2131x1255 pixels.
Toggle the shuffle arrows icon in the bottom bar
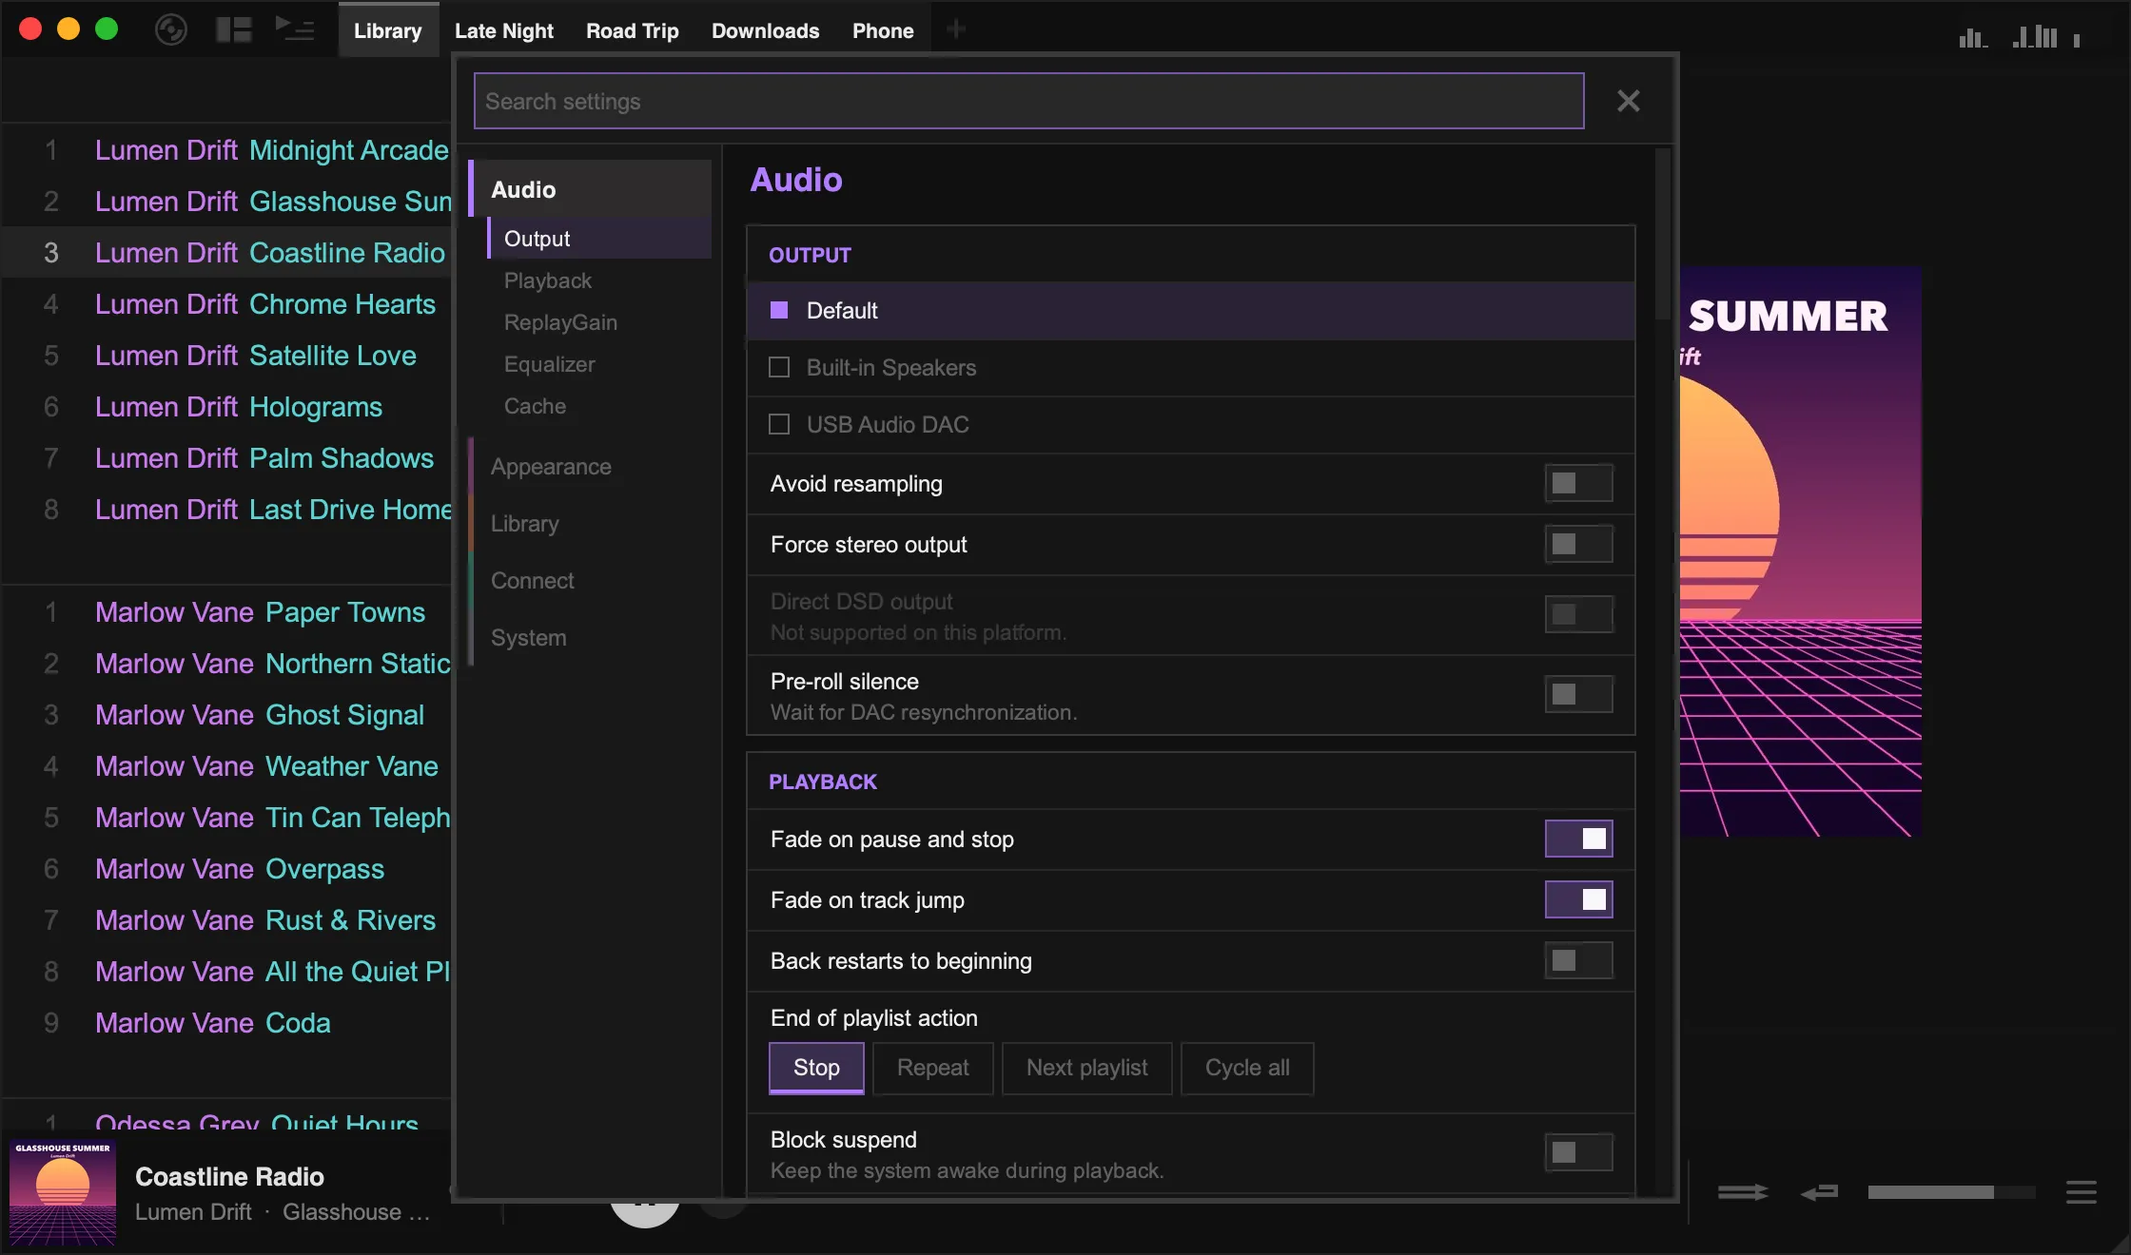pos(1743,1192)
